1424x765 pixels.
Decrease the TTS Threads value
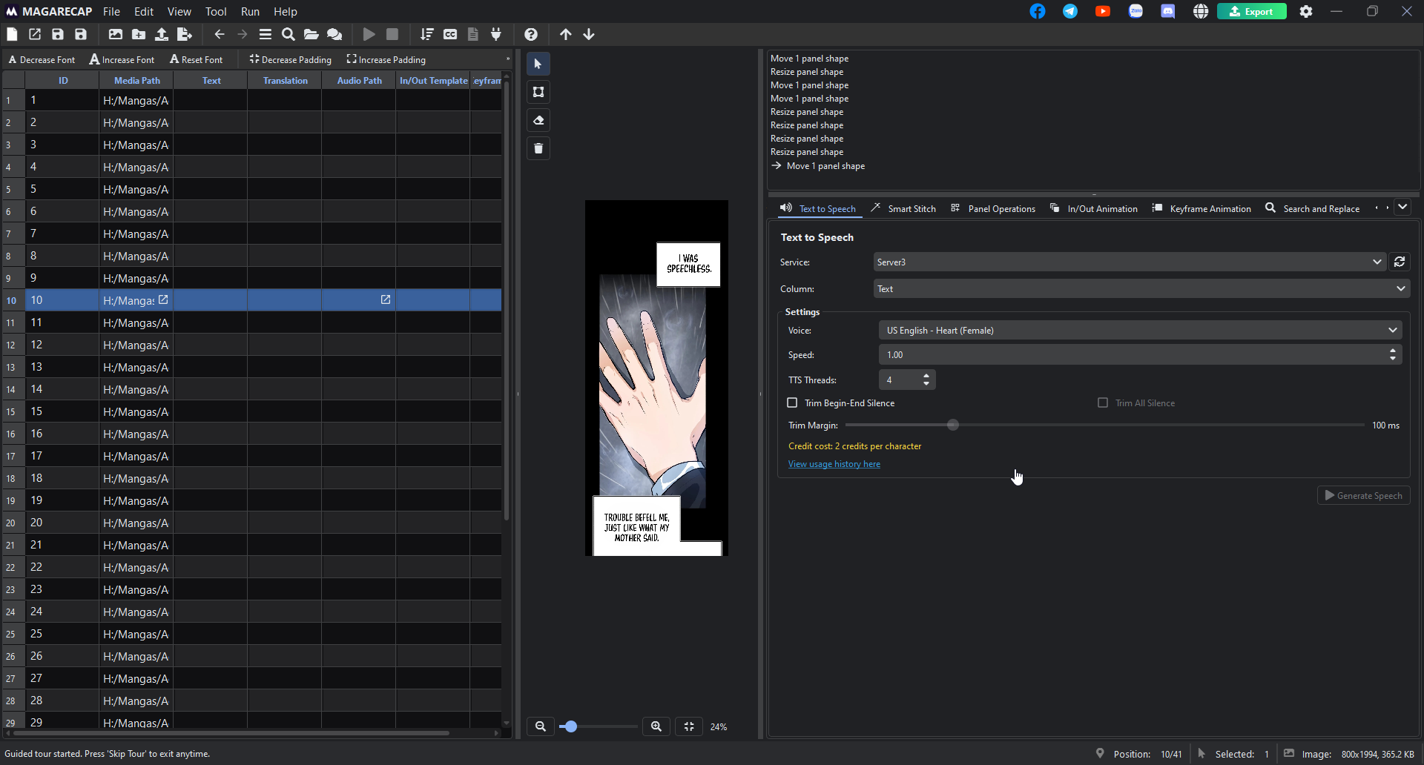926,383
